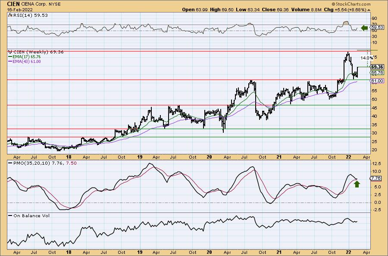Open the StockCharts.com attribution link

coord(351,4)
